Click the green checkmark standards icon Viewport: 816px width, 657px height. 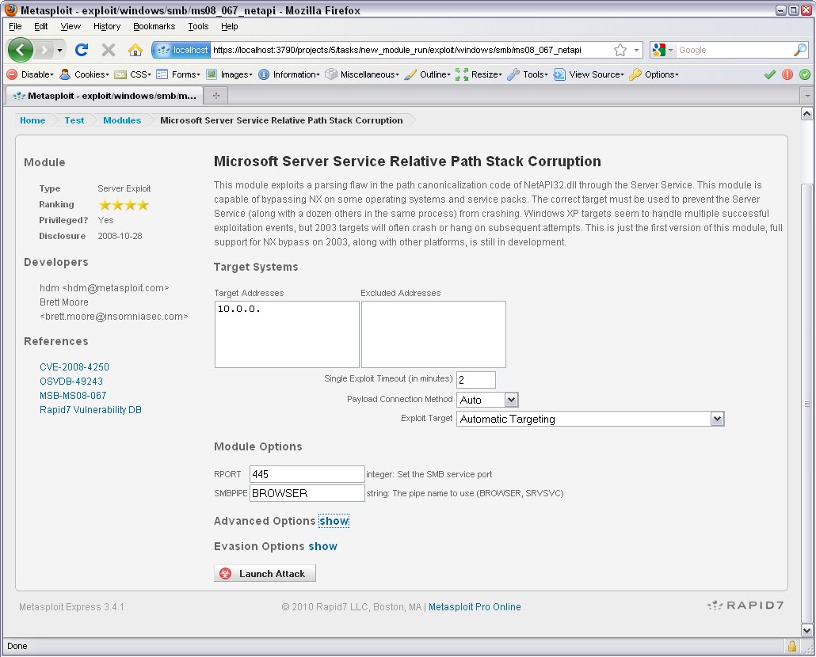coord(770,74)
